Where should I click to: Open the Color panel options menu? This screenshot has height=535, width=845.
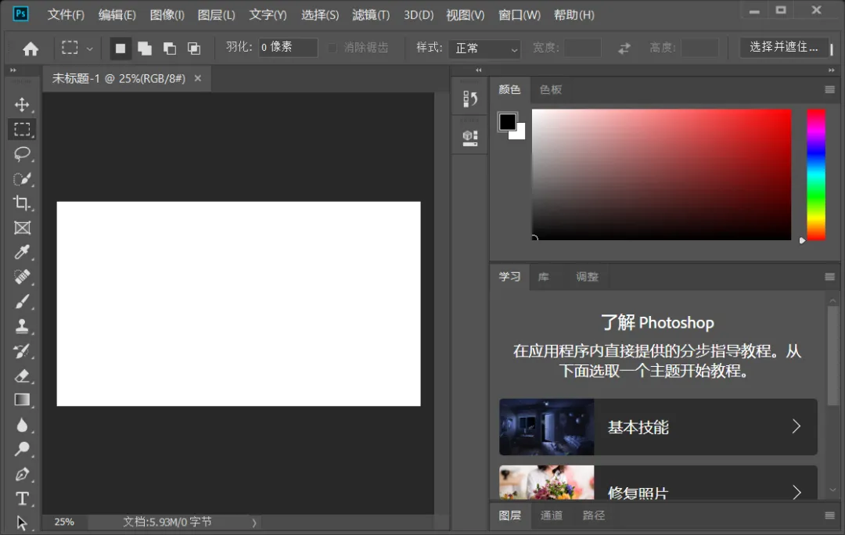tap(829, 89)
